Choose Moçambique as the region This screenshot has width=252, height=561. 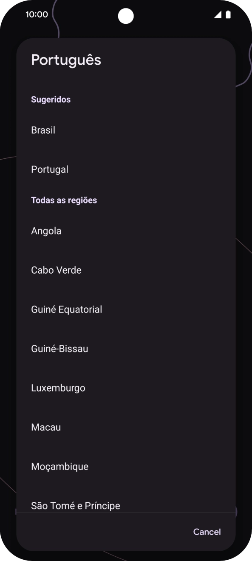[59, 466]
